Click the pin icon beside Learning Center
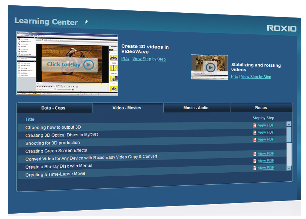Screen dimensions: 306x219 [86, 22]
